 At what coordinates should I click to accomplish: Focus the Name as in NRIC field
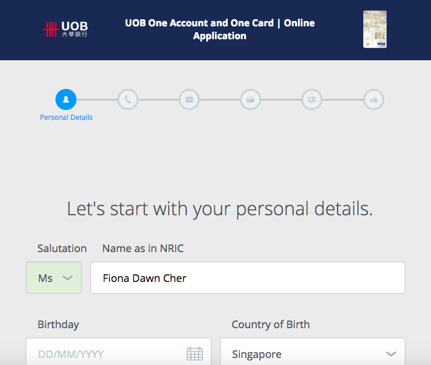click(x=248, y=278)
